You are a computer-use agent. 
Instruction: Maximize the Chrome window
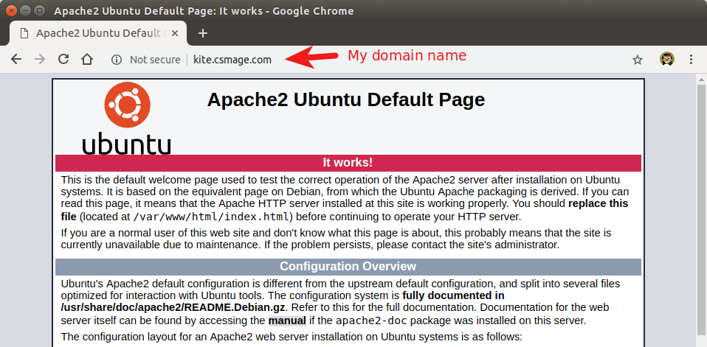click(39, 11)
